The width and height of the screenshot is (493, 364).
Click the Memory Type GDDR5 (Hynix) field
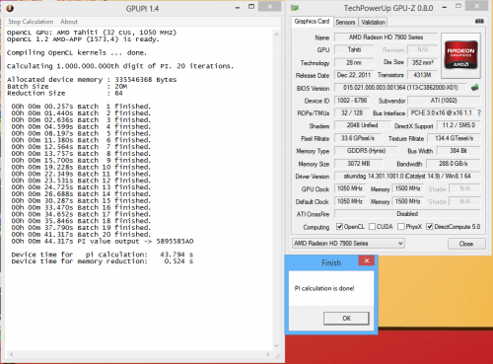coord(366,151)
